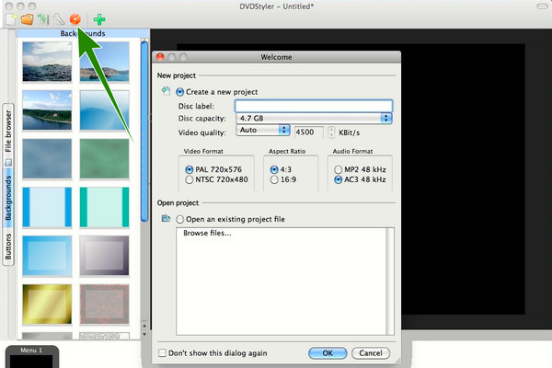This screenshot has width=552, height=368.
Task: Focus the Disc label text field
Action: click(x=314, y=106)
